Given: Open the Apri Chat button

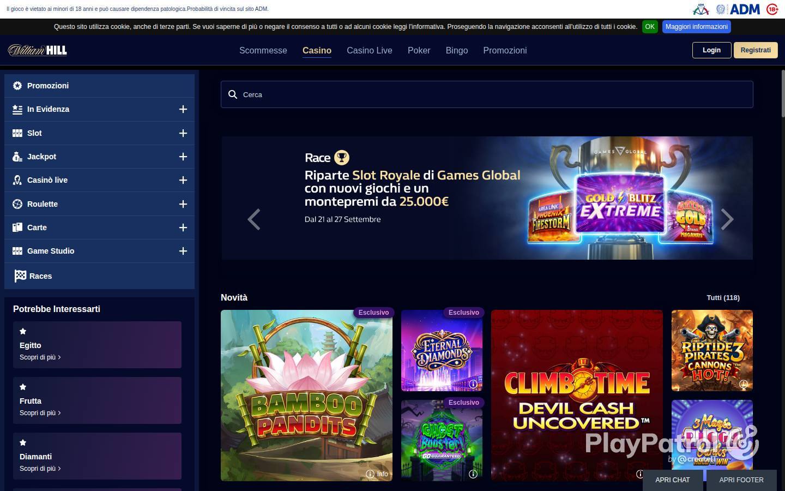Looking at the screenshot, I should tap(673, 480).
